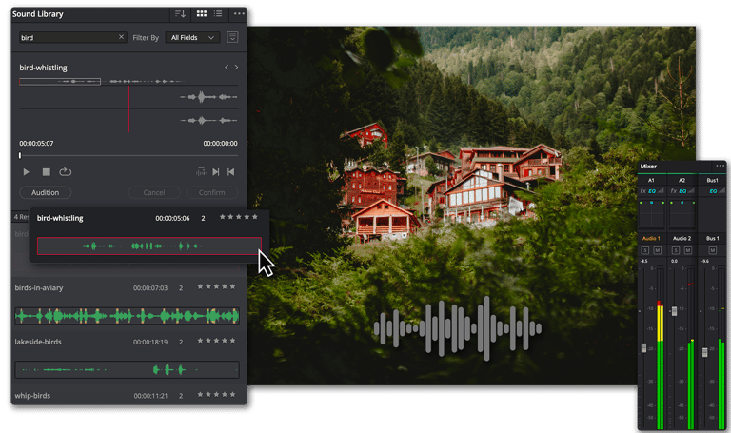Viewport: 731px width, 433px height.
Task: Open the Mixer panel options menu
Action: 721,166
